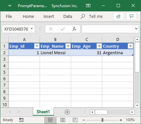Open Name Box dropdown arrow
The width and height of the screenshot is (141, 124).
(x=32, y=29)
